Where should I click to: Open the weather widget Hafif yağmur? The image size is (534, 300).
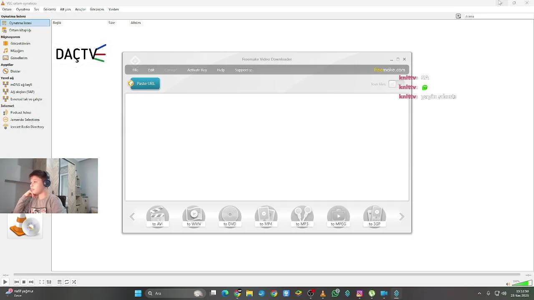click(x=20, y=293)
